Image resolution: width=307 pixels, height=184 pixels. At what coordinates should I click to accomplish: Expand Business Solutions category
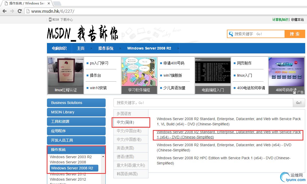click(x=76, y=103)
